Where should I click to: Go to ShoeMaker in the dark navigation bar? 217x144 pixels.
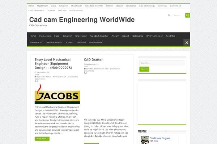(81, 36)
